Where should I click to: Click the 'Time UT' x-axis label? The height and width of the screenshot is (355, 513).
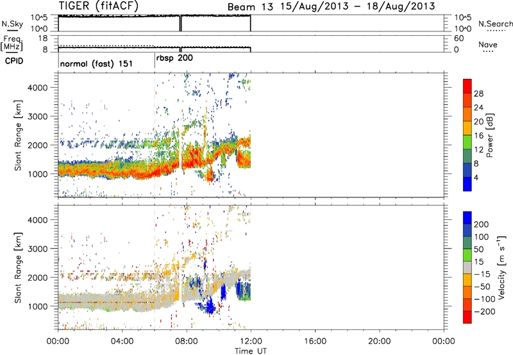coord(251,351)
